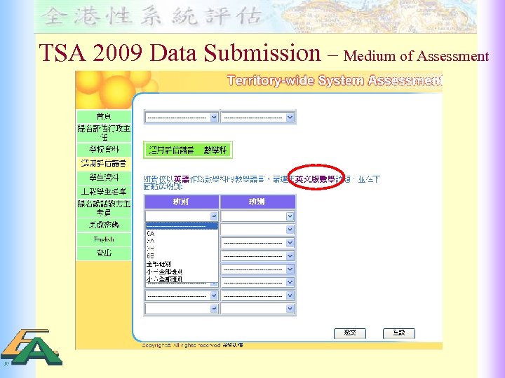Screen dimensions: 505x378
Task: Select the highlighted dashed blank list option
Action: 182,226
